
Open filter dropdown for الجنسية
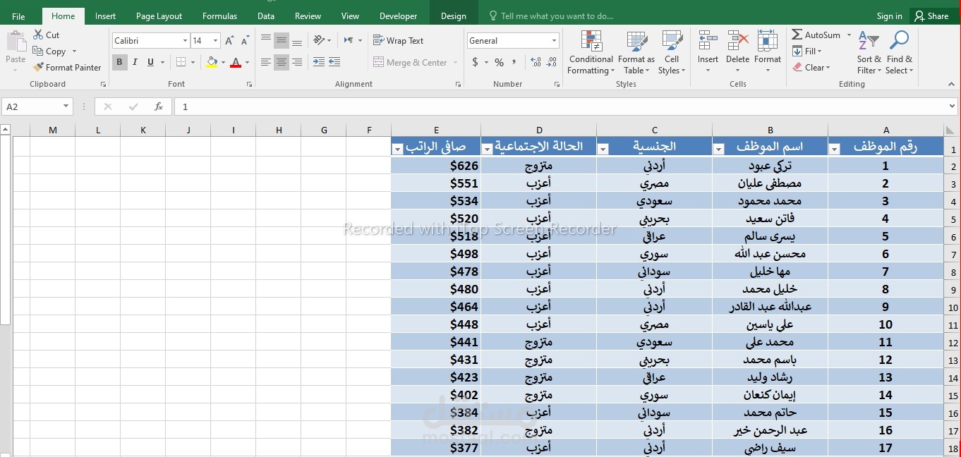[x=603, y=149]
